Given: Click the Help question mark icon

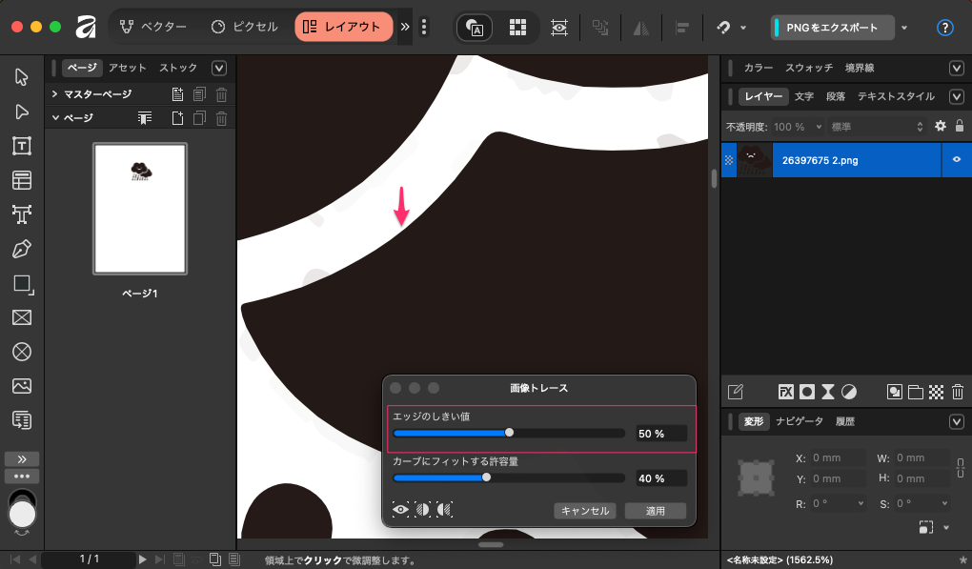Looking at the screenshot, I should [x=944, y=28].
